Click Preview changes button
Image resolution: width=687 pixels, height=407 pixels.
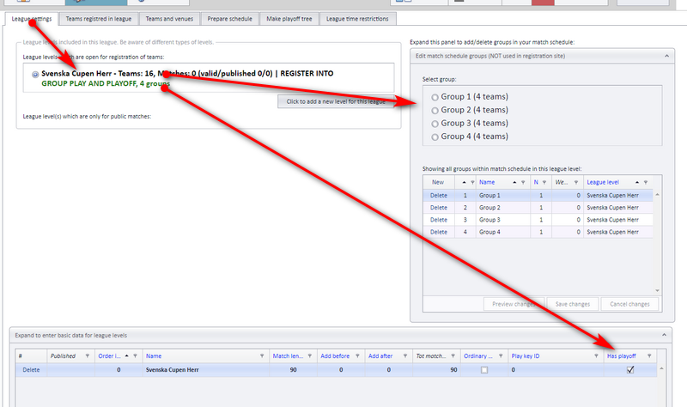click(x=514, y=304)
